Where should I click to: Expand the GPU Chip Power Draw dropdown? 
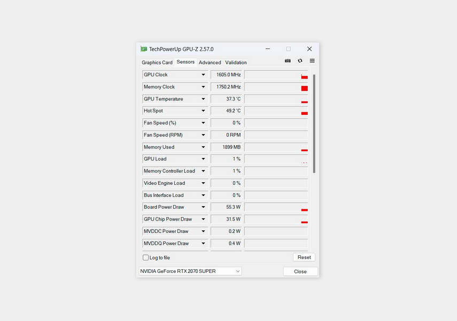203,220
